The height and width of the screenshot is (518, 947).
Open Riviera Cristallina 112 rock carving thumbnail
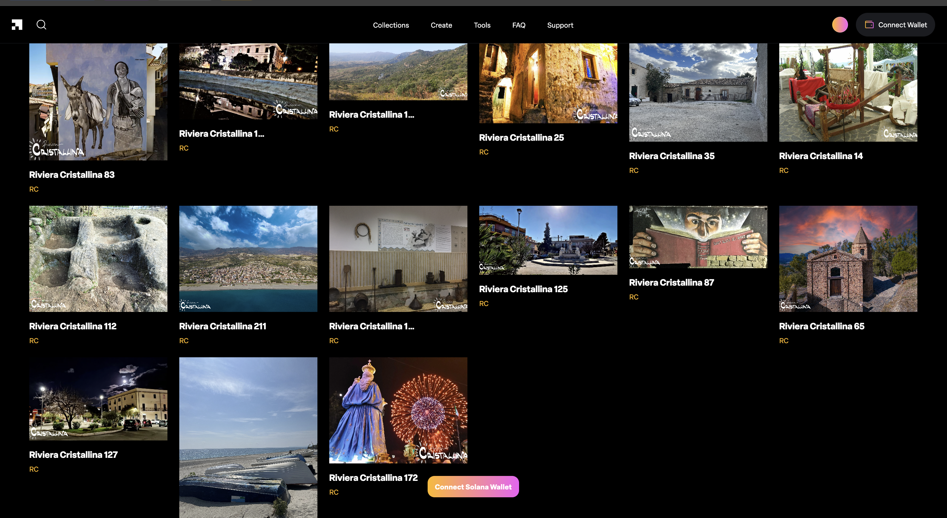98,259
